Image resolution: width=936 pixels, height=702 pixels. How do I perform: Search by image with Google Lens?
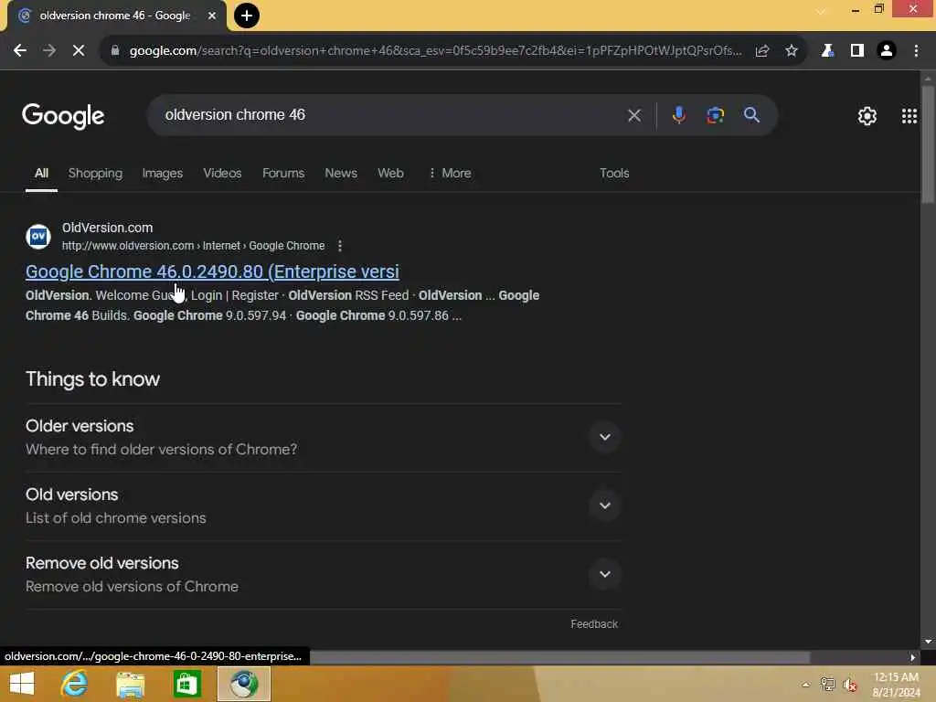[715, 115]
